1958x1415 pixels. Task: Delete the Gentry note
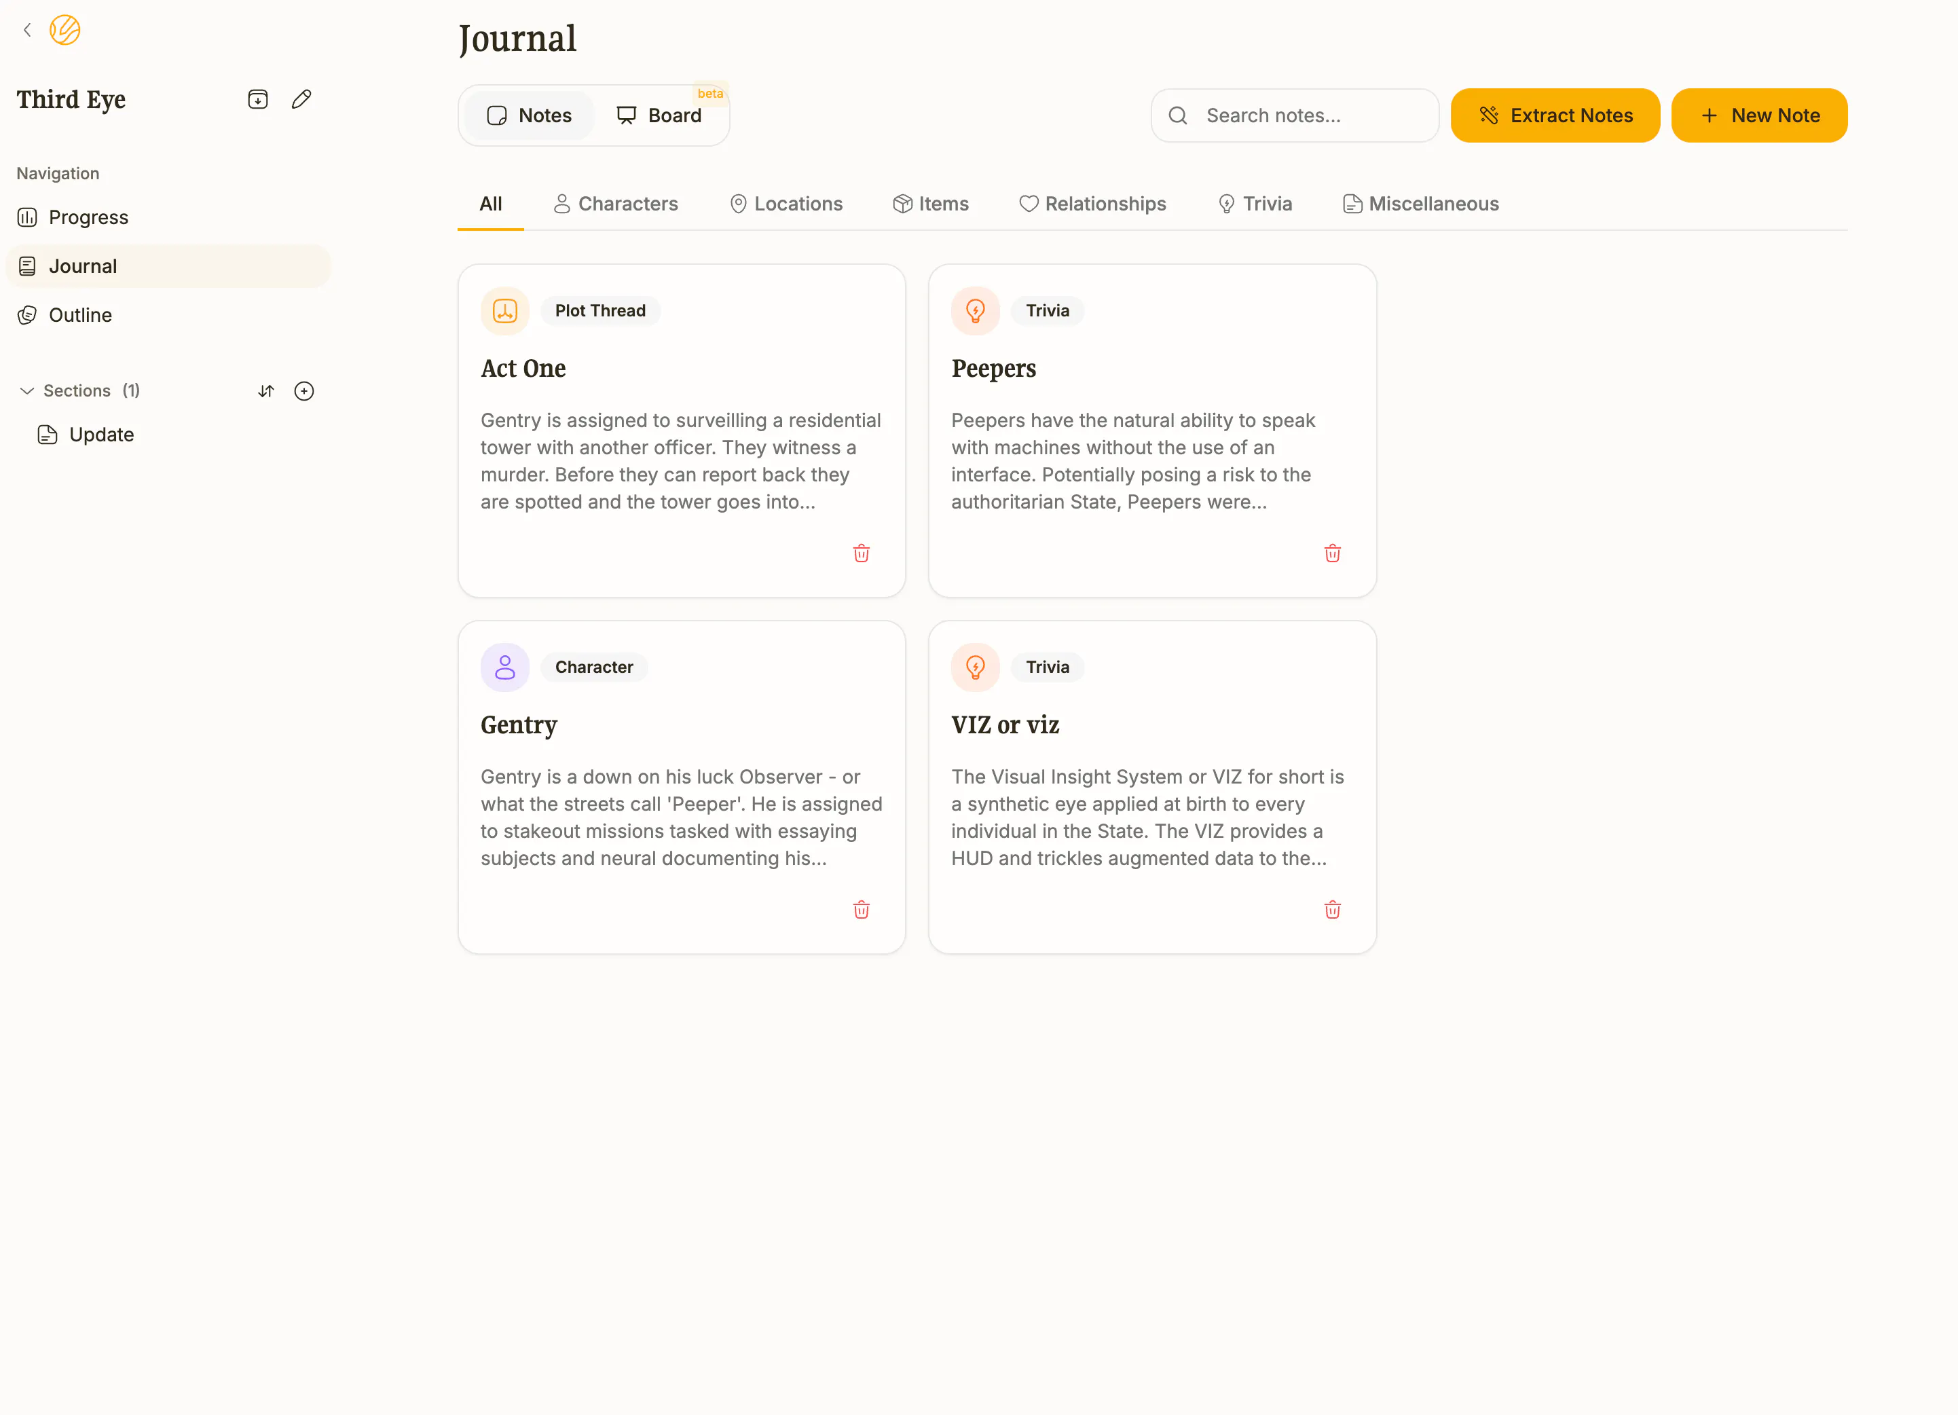coord(862,910)
